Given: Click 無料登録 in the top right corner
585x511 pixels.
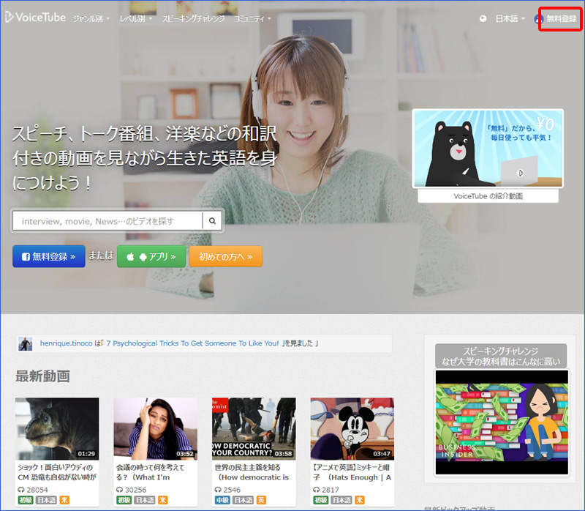Looking at the screenshot, I should coord(560,18).
